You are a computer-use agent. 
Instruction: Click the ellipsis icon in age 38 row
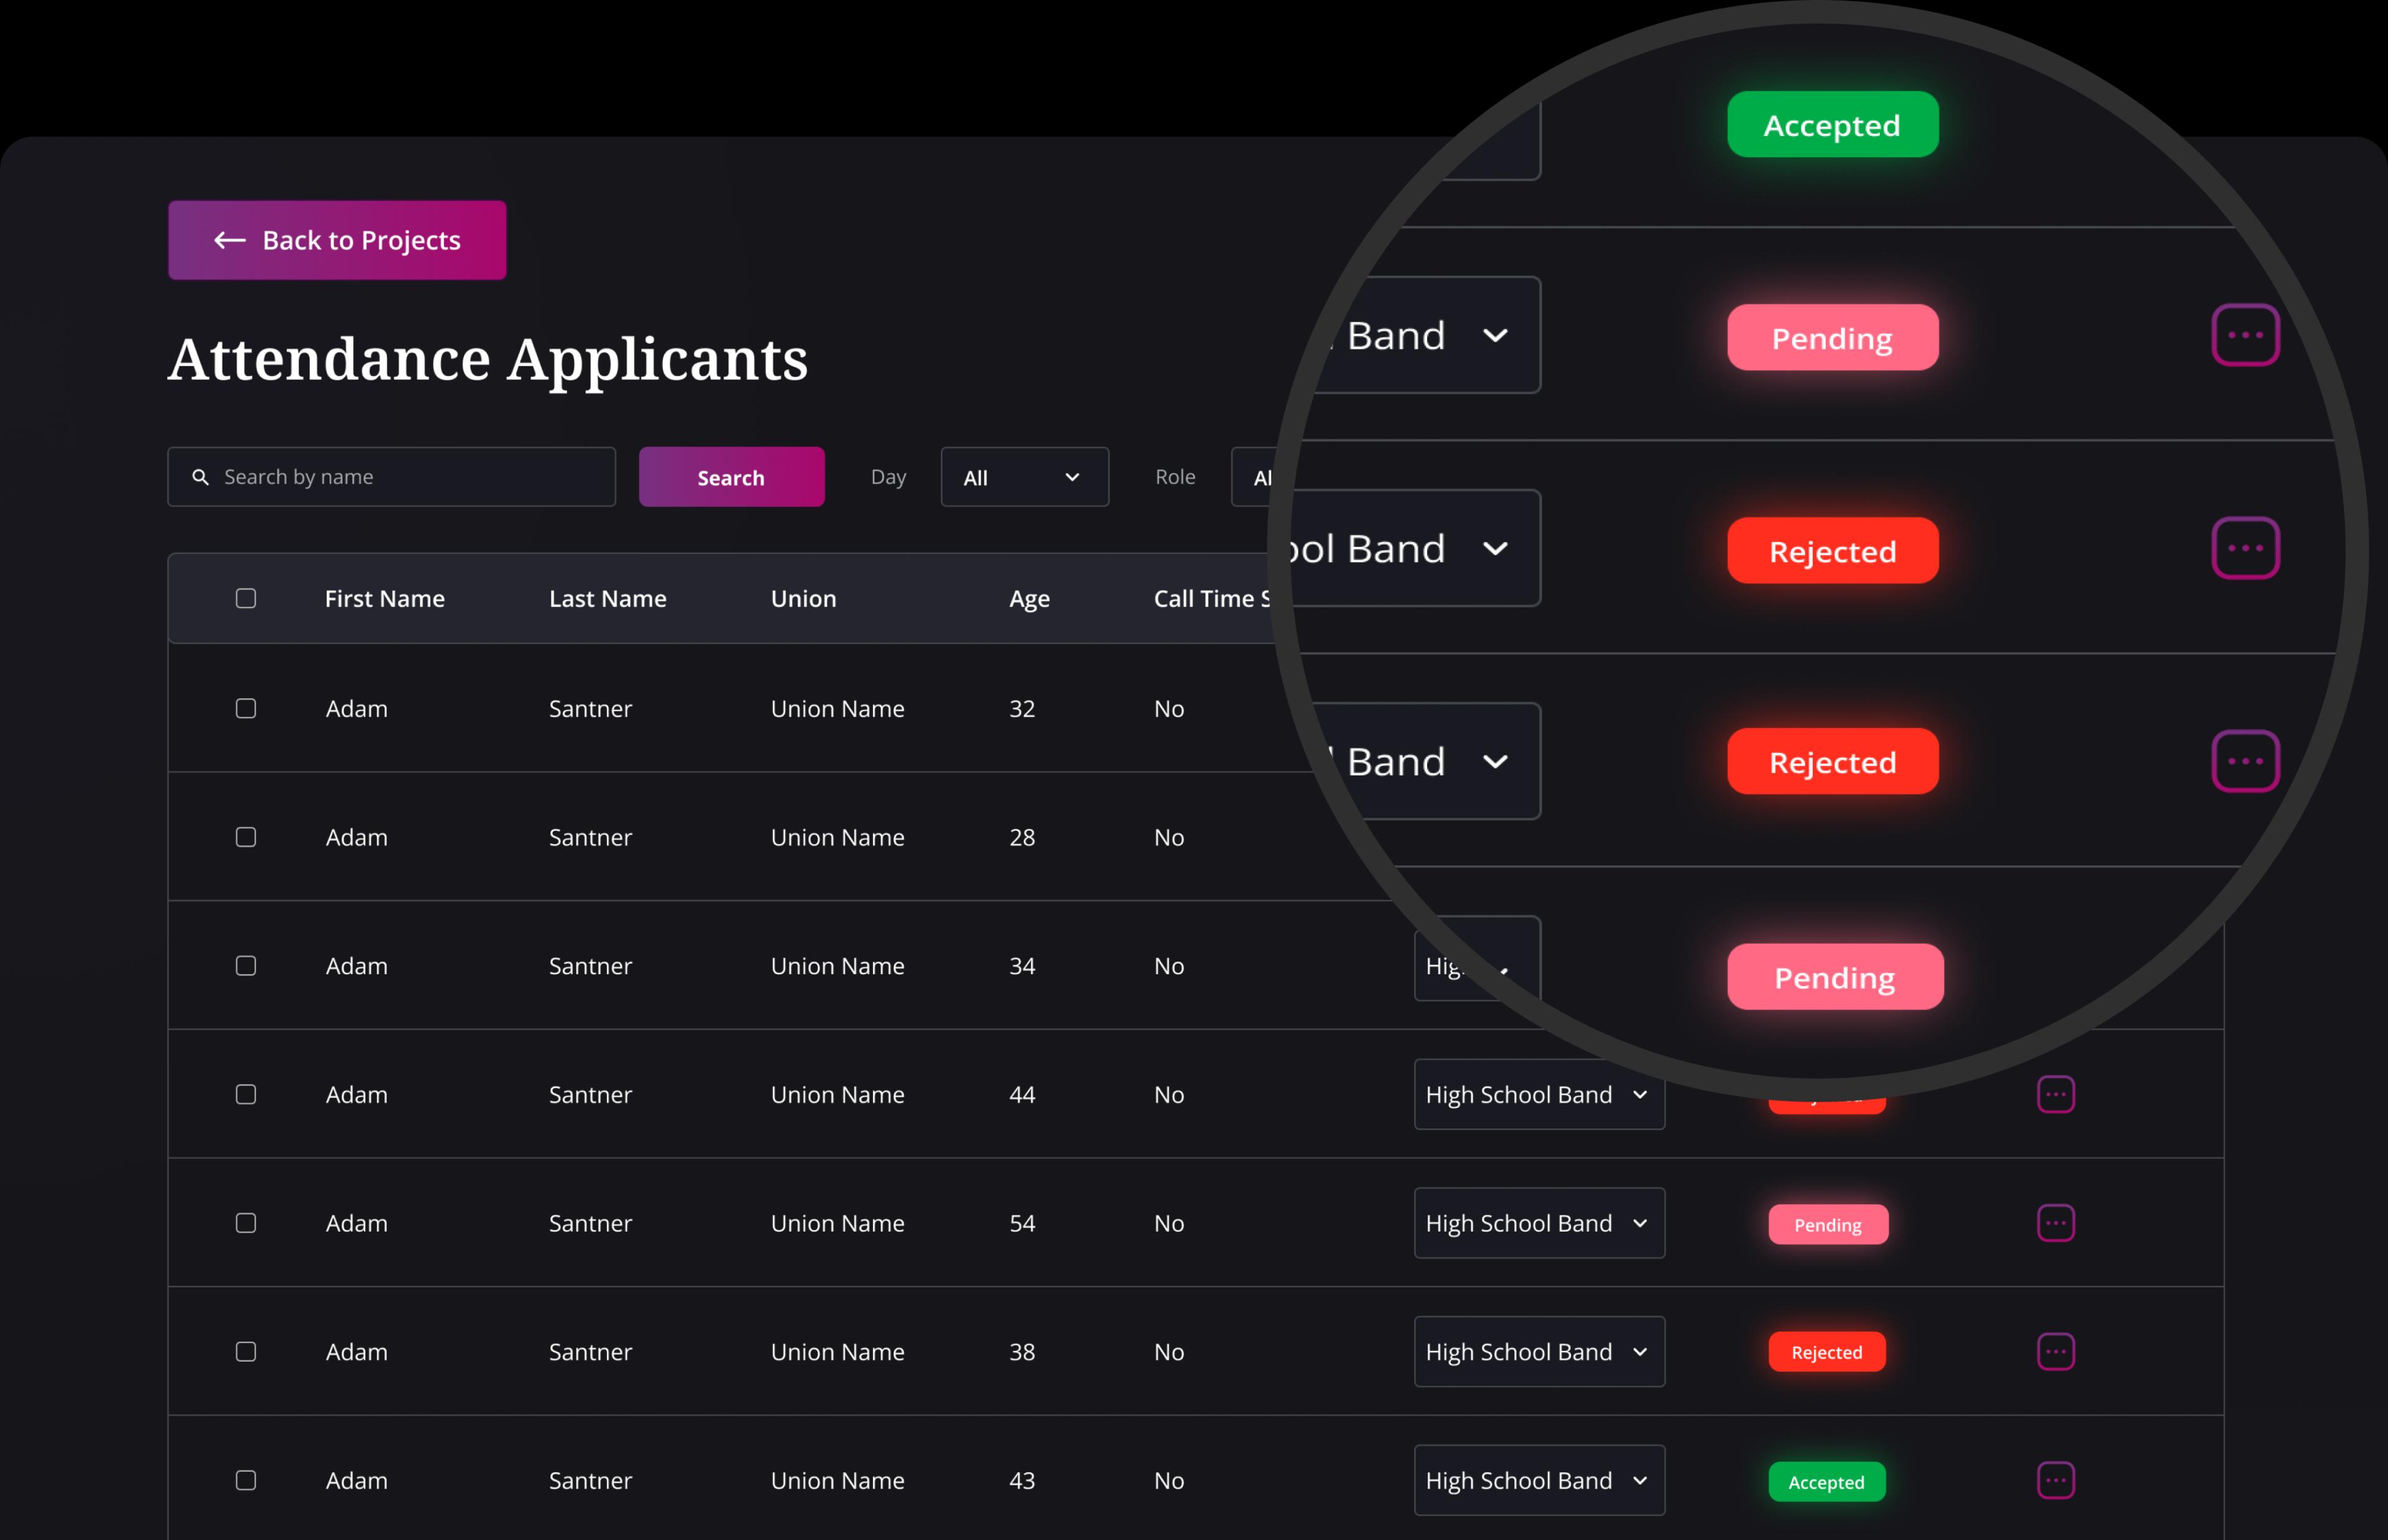[x=2055, y=1352]
